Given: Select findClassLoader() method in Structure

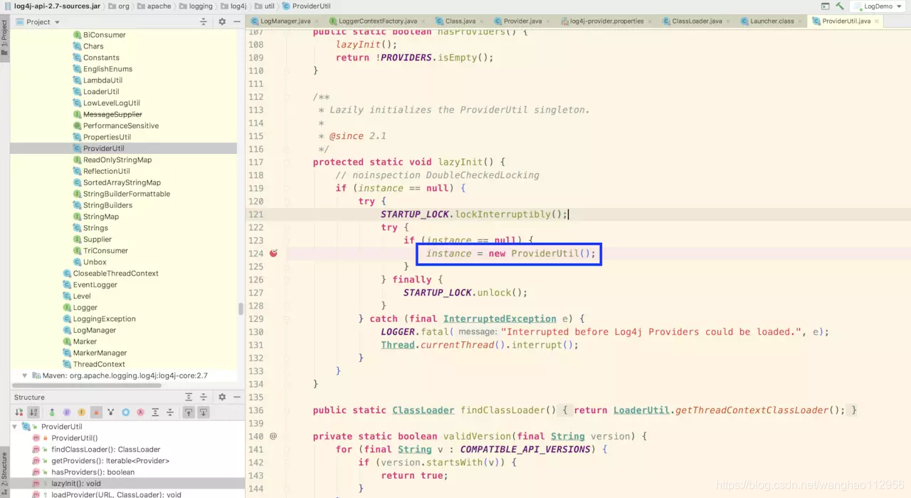Looking at the screenshot, I should 106,450.
